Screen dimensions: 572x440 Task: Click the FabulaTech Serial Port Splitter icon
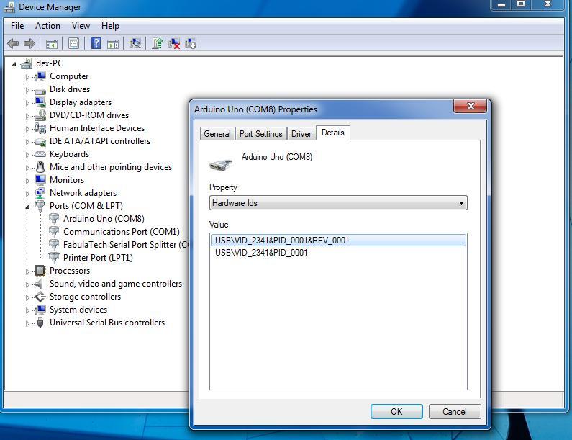point(54,245)
